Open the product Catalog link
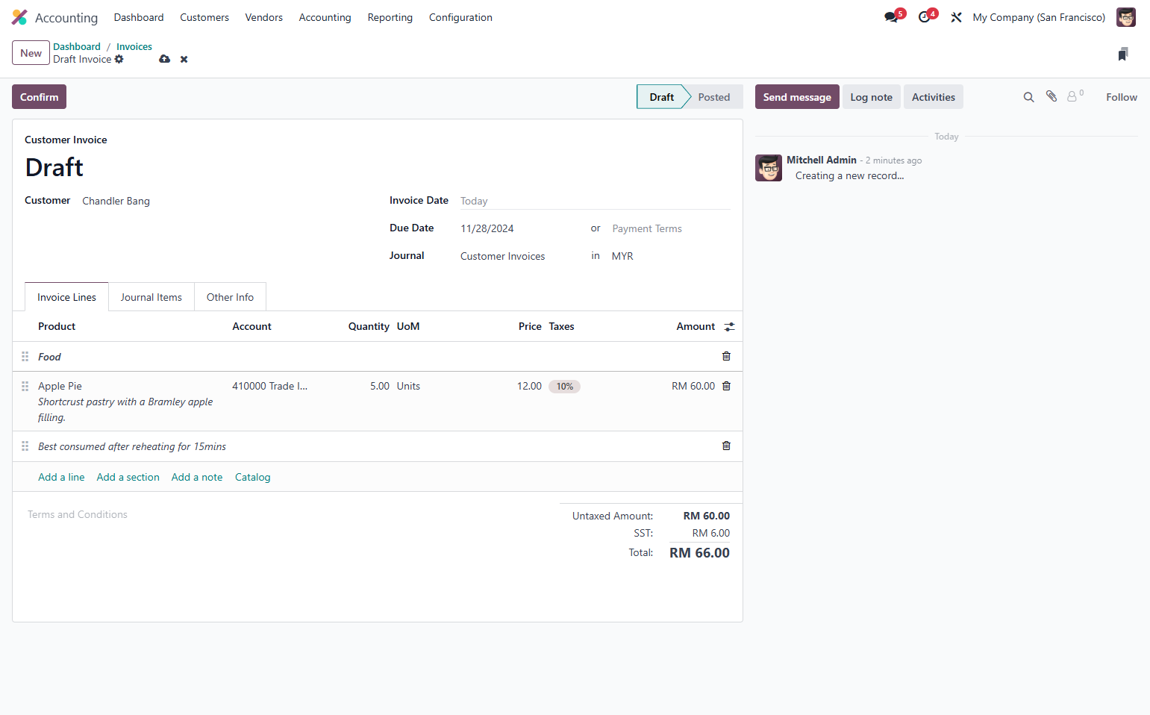This screenshot has height=715, width=1150. pyautogui.click(x=253, y=478)
